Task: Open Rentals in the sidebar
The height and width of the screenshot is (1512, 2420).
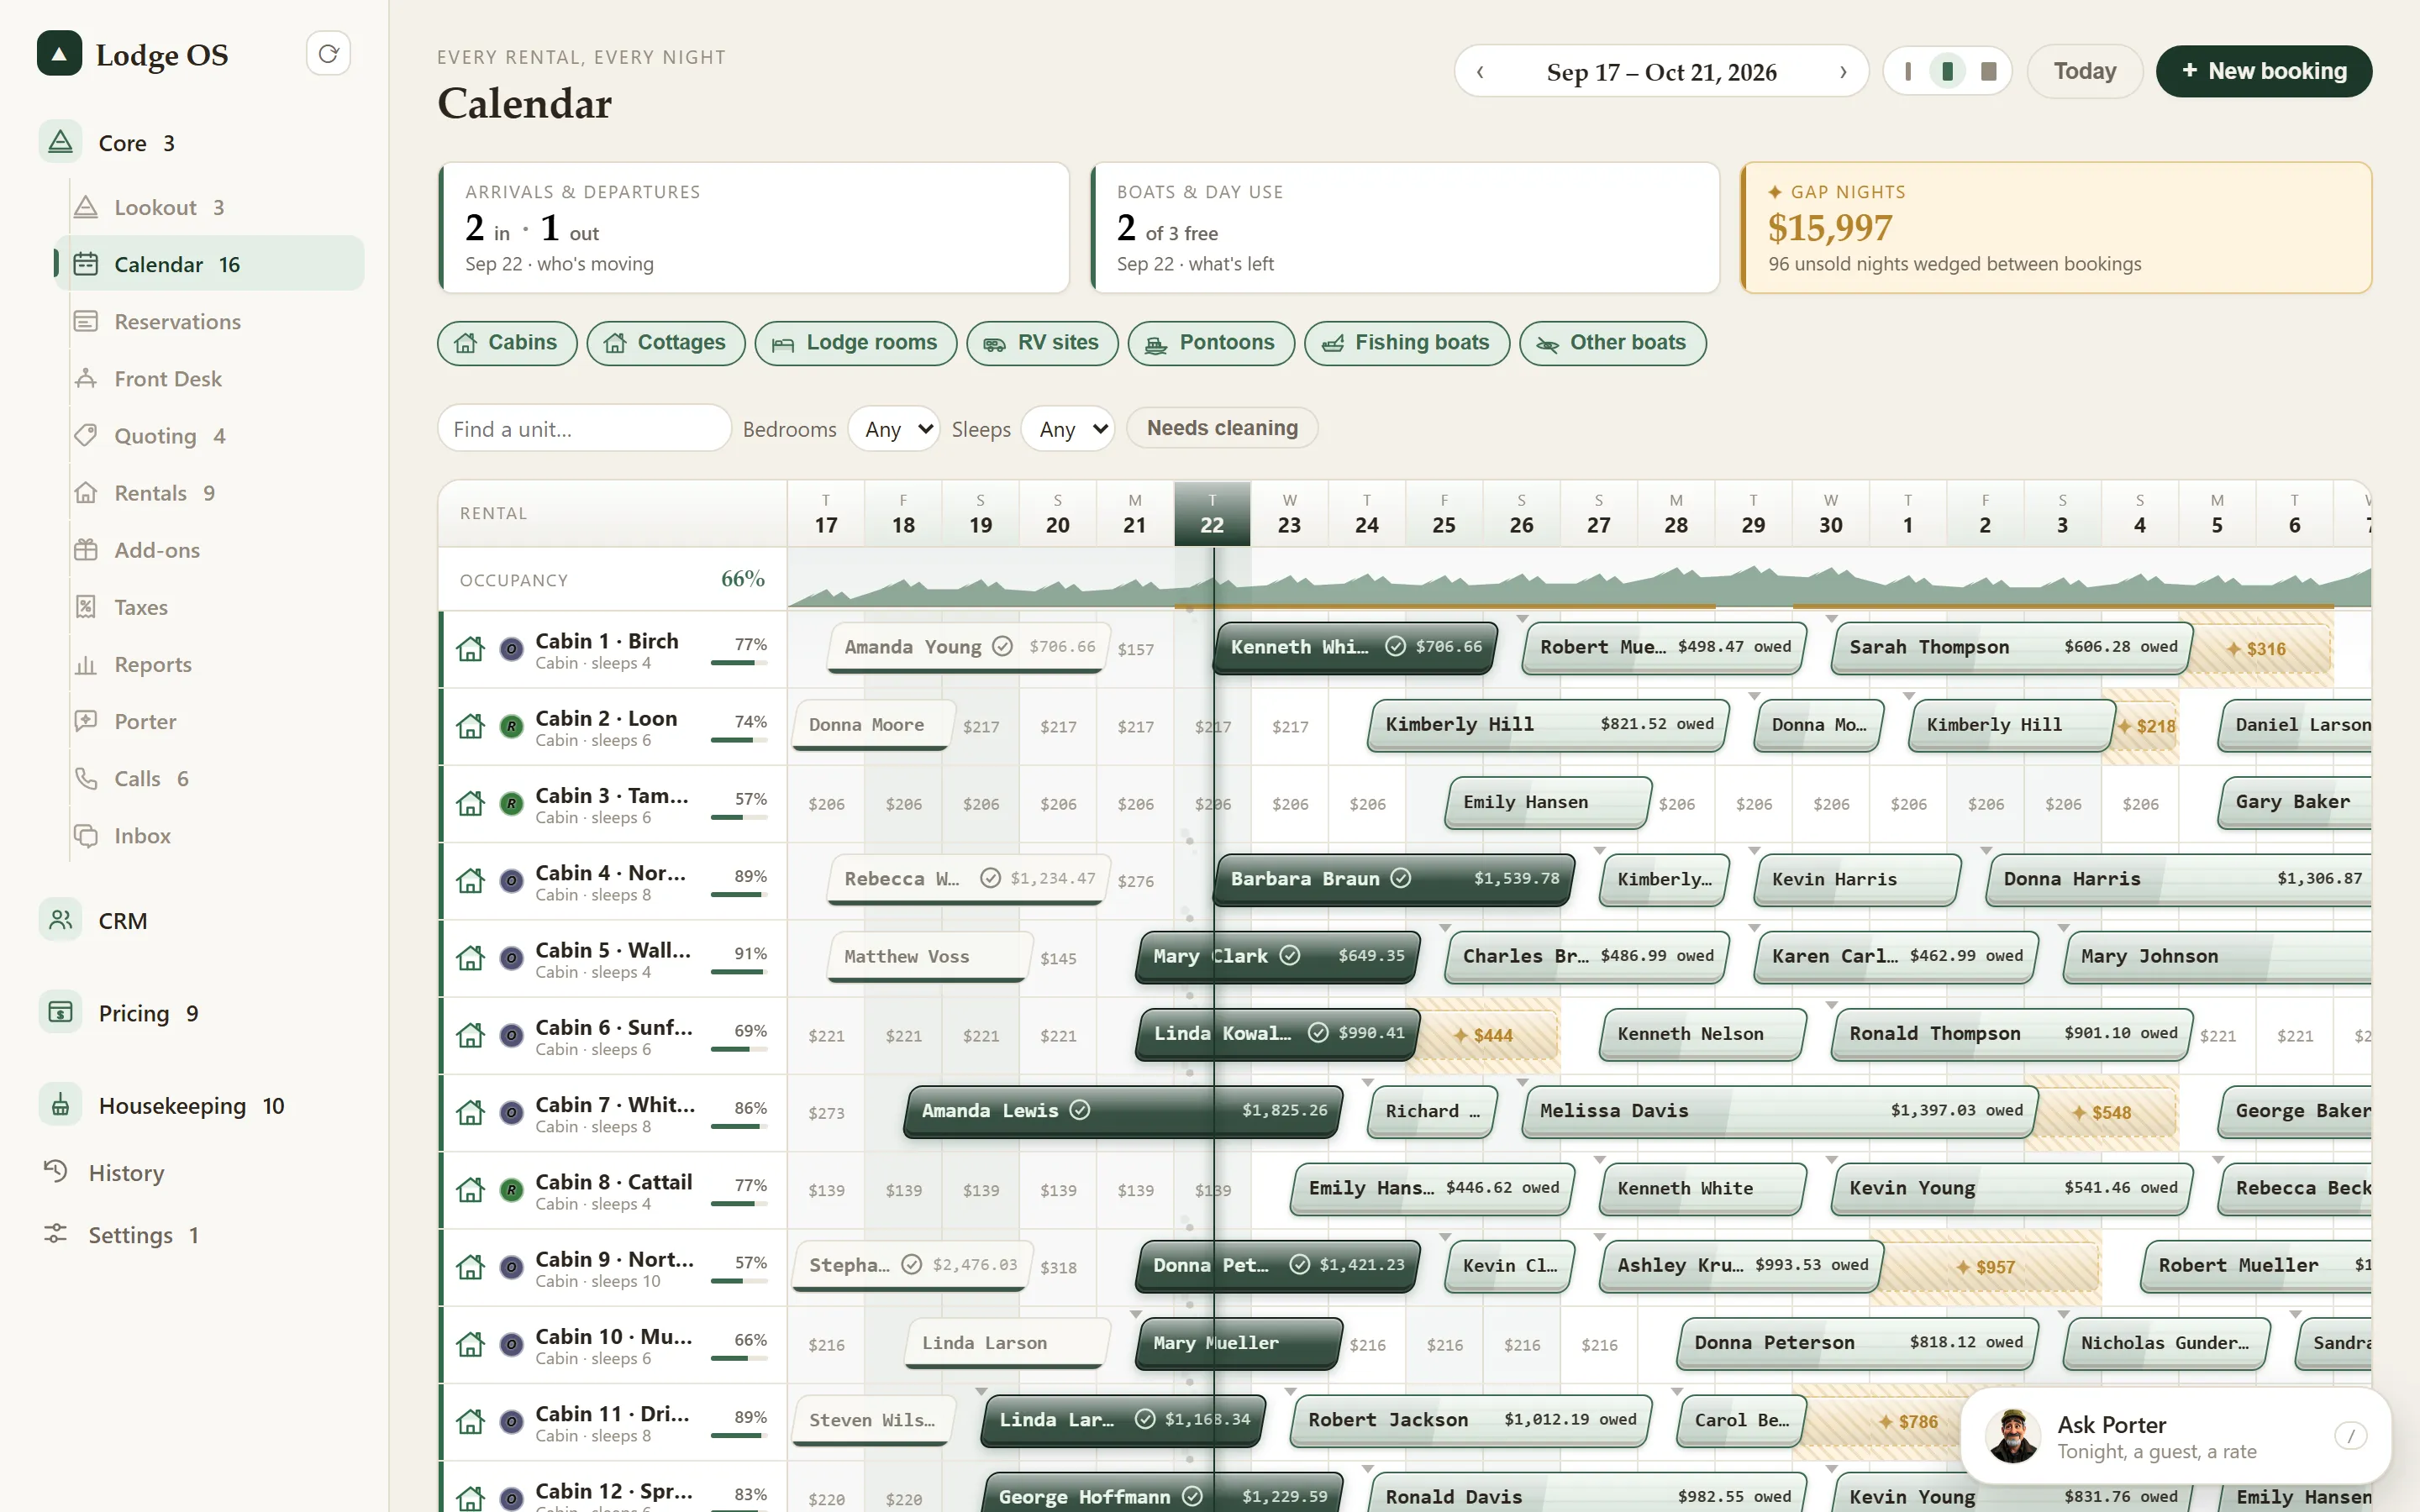Action: pyautogui.click(x=209, y=492)
